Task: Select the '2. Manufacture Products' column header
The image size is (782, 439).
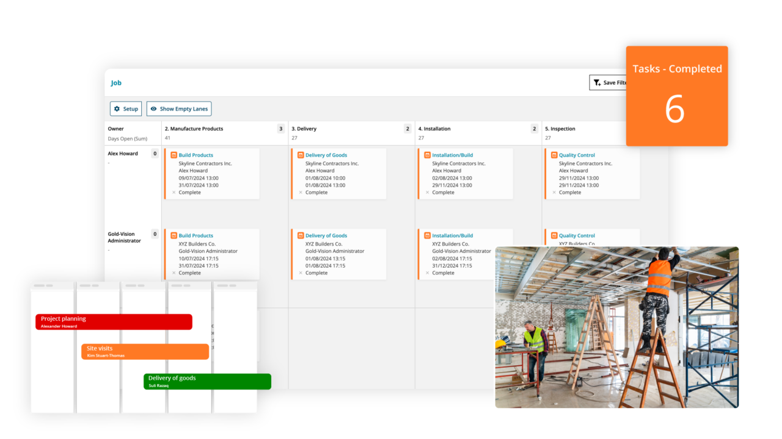Action: [x=194, y=129]
